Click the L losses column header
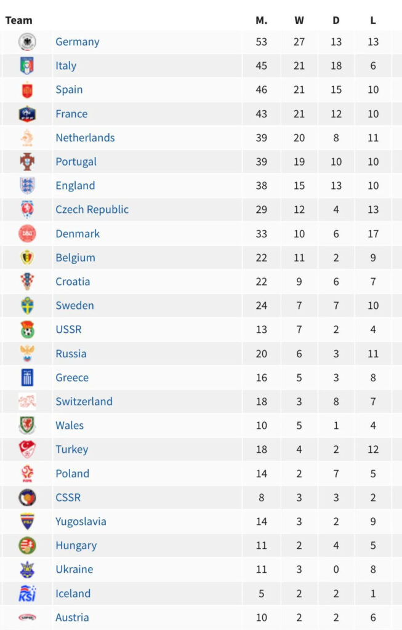The width and height of the screenshot is (402, 630). pyautogui.click(x=373, y=20)
